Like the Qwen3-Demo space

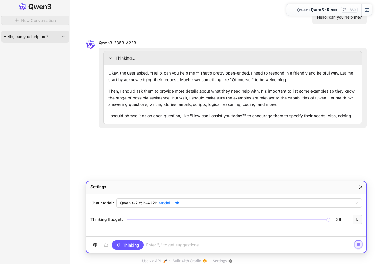(x=344, y=10)
